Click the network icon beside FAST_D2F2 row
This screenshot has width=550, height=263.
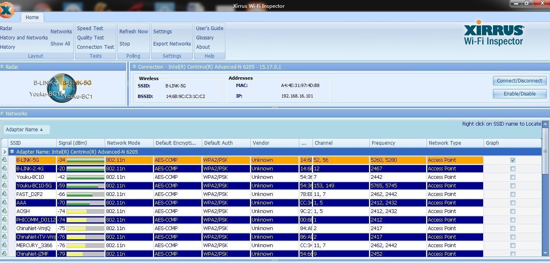(x=4, y=194)
